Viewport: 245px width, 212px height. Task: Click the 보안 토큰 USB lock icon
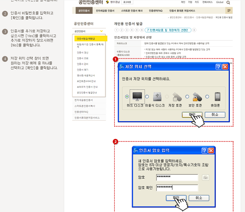[197, 97]
